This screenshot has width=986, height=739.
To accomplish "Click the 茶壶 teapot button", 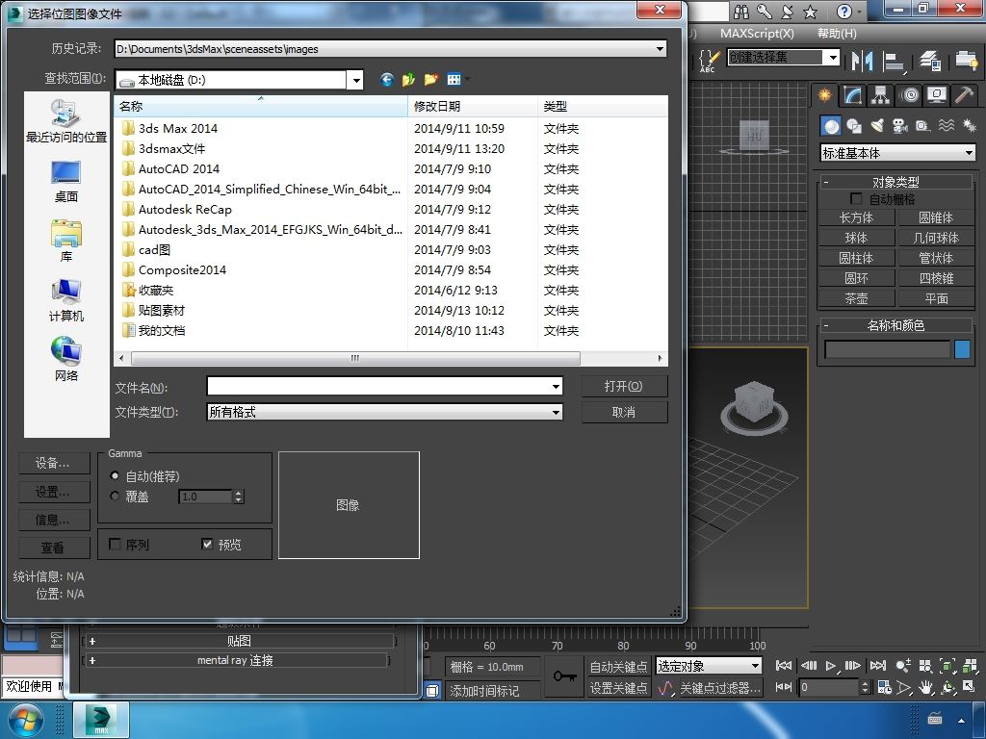I will [856, 298].
